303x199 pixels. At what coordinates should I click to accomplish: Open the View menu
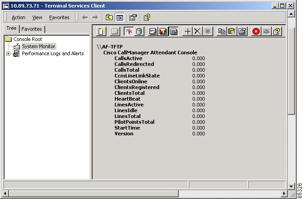[x=37, y=17]
